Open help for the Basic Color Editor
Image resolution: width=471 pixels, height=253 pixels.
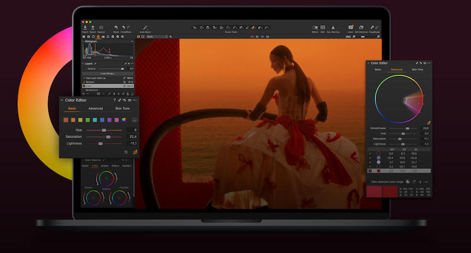pyautogui.click(x=114, y=100)
